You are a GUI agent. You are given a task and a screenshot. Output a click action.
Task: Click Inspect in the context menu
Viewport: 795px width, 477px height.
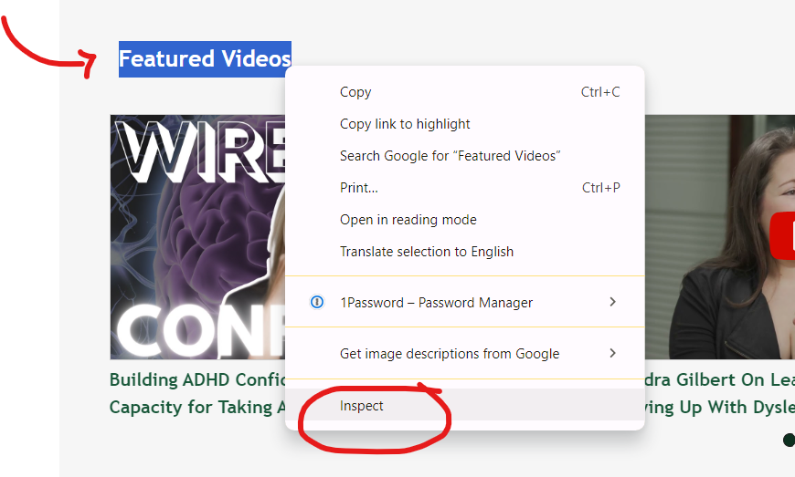(362, 406)
